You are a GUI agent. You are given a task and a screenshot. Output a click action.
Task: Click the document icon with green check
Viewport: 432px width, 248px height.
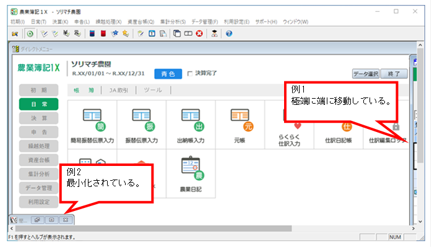(55, 33)
